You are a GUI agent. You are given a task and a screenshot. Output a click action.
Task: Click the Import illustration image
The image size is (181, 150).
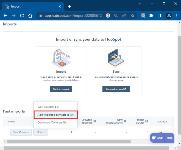tap(61, 58)
